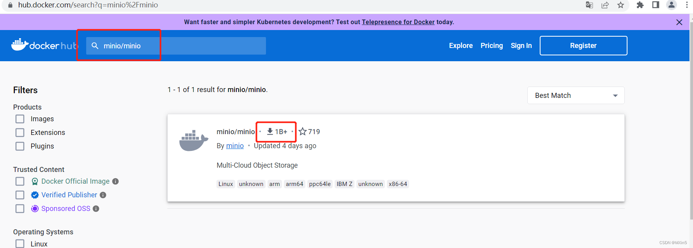Dismiss the Telepresence banner
The width and height of the screenshot is (693, 248).
[x=679, y=22]
